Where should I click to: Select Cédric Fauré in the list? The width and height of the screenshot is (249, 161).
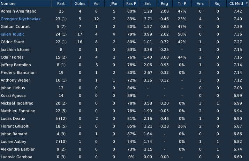pos(124,42)
